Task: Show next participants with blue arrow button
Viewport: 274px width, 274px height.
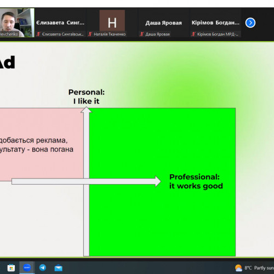Action: (x=250, y=23)
